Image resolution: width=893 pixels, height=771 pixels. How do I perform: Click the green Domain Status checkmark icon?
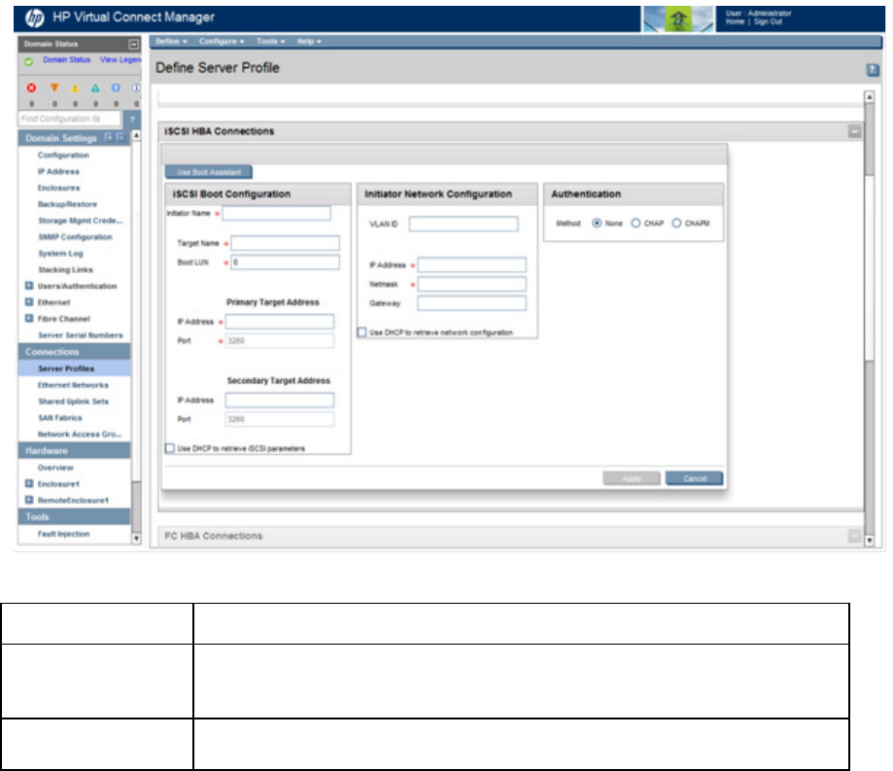pos(29,60)
